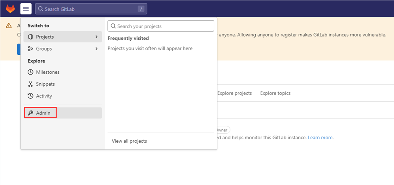Click the Groups icon
Viewport: 394px width, 185px height.
tap(31, 49)
